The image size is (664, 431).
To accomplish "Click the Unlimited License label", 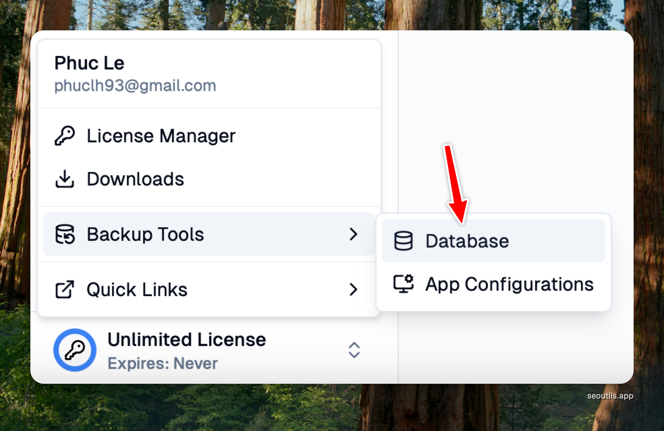I will pos(187,339).
